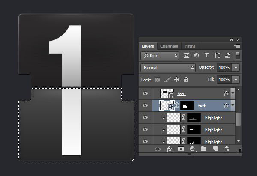The image size is (257, 176).
Task: Filter layers by smart object icon
Action: tap(227, 56)
